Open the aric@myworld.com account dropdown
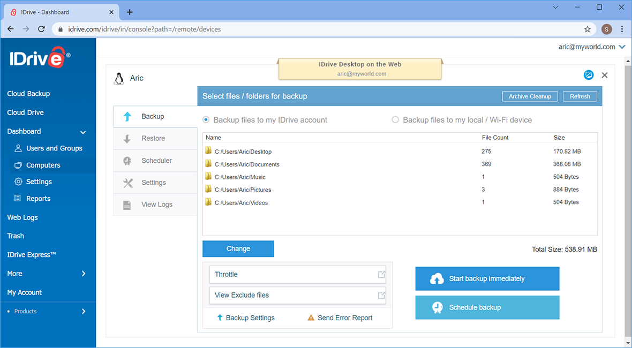This screenshot has width=632, height=348. point(622,47)
